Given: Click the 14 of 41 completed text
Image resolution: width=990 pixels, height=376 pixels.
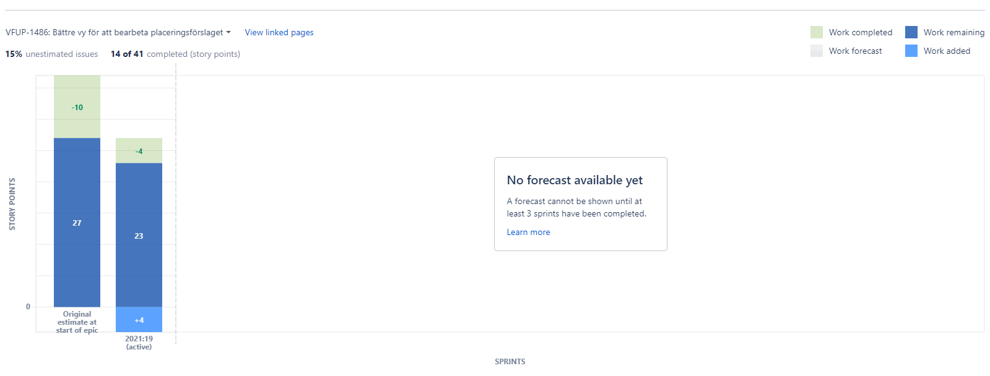Looking at the screenshot, I should pos(175,54).
